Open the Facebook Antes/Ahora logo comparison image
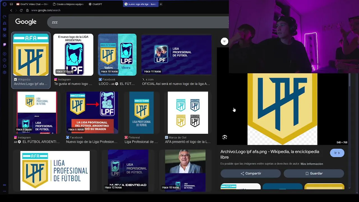This screenshot has width=359, height=202. (117, 55)
